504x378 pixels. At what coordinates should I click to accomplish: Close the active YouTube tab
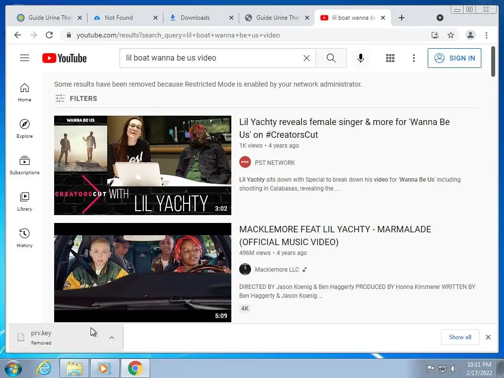(383, 18)
